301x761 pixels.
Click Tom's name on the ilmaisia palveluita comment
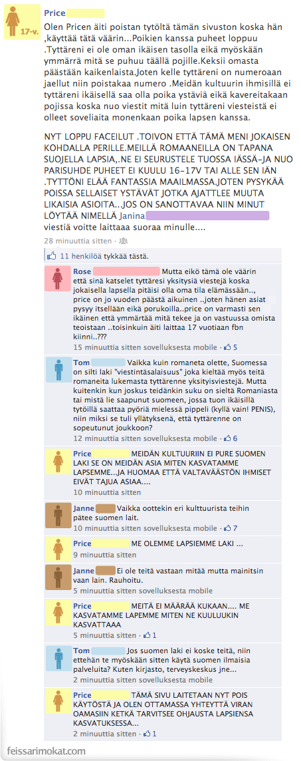point(81,651)
